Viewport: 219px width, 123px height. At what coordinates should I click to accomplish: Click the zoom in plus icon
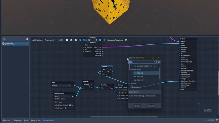(x=76, y=40)
